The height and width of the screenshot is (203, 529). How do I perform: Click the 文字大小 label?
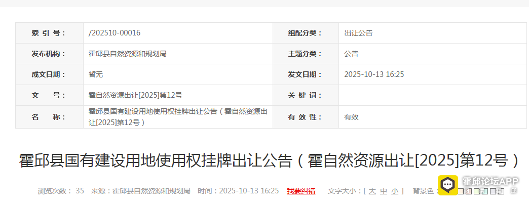point(345,191)
